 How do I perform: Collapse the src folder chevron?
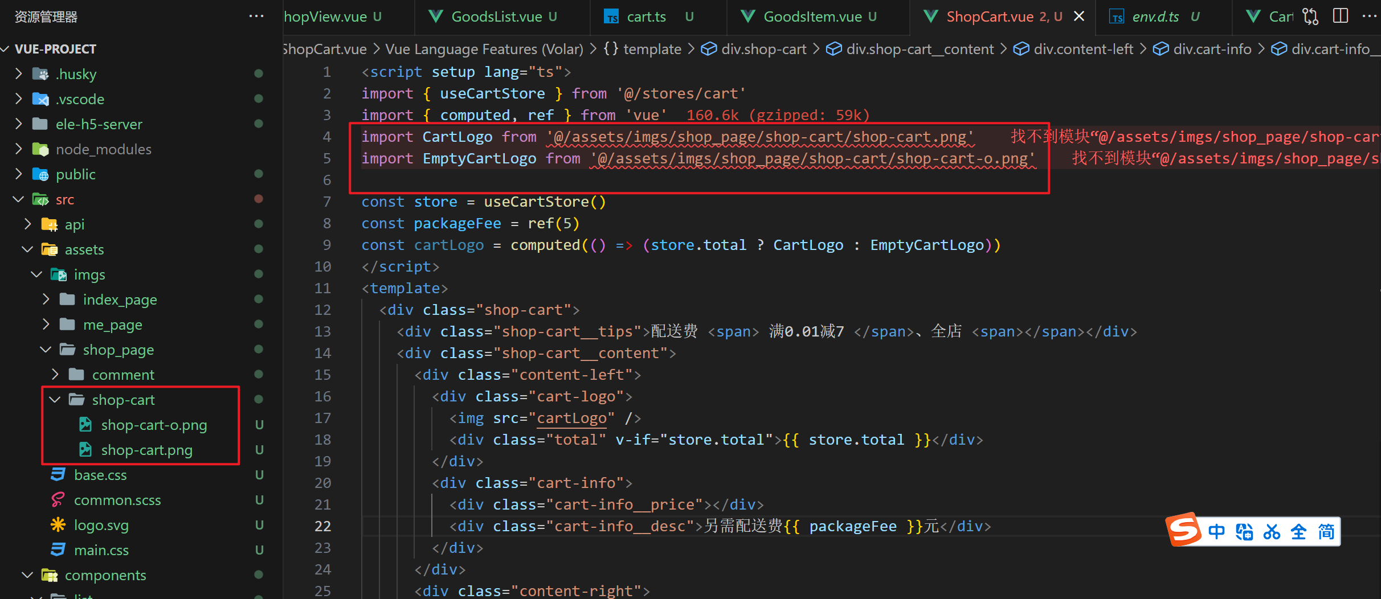(x=19, y=199)
